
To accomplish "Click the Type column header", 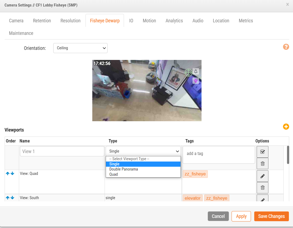I will coord(113,141).
